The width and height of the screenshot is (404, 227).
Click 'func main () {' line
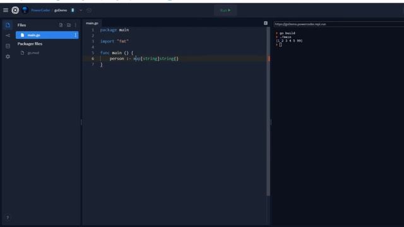coord(117,53)
